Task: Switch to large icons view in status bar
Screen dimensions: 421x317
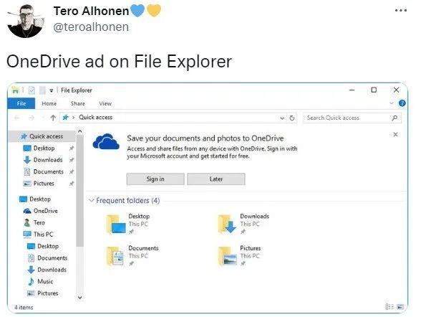Action: tap(400, 307)
